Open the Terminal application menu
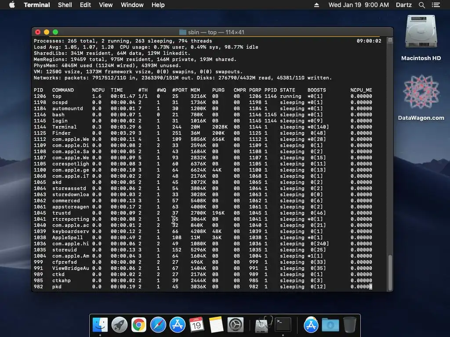This screenshot has height=337, width=450. [37, 5]
